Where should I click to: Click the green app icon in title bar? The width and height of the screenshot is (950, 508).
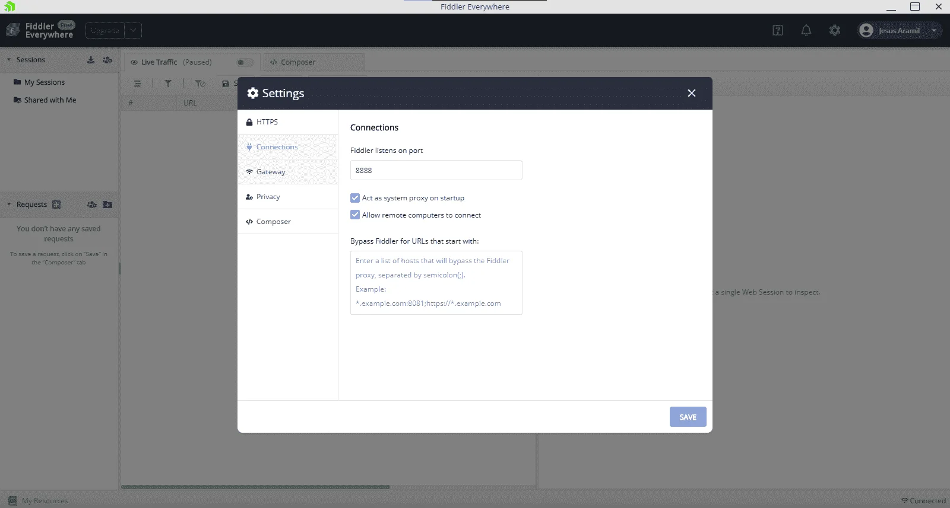[x=9, y=7]
